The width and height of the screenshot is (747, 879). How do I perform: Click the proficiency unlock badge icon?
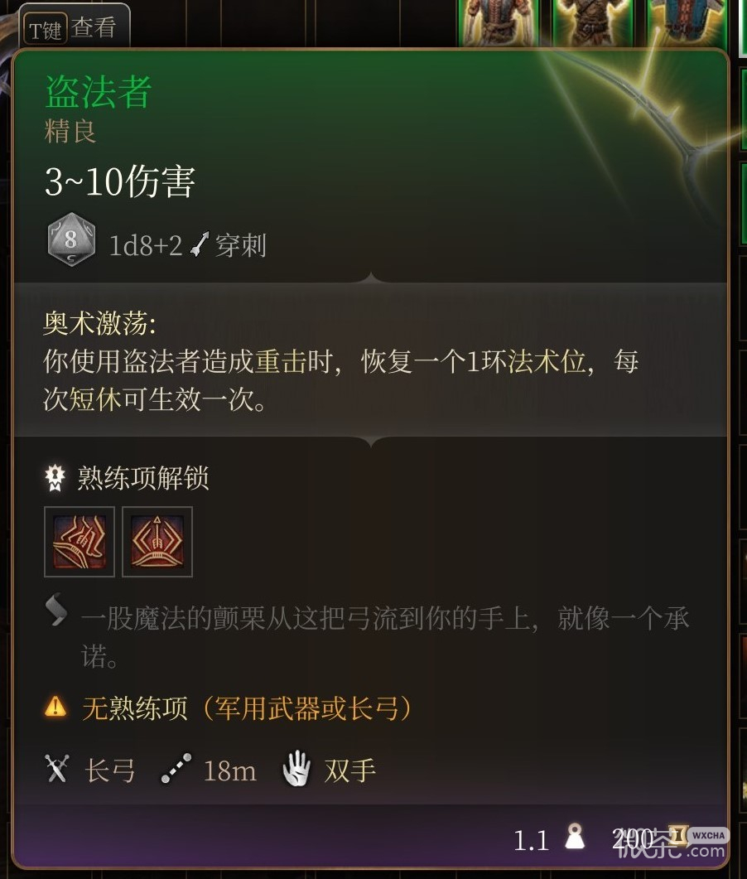coord(55,478)
